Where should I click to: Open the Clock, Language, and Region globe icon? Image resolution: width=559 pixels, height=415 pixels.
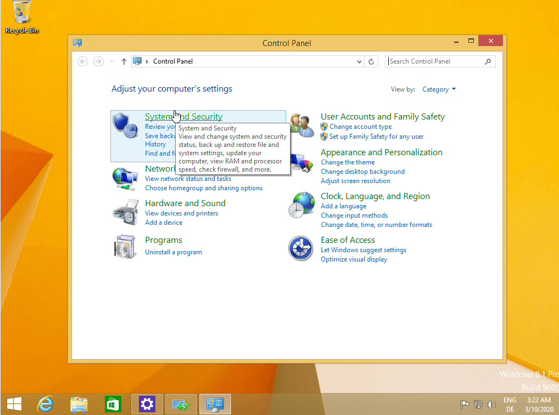[x=301, y=205]
